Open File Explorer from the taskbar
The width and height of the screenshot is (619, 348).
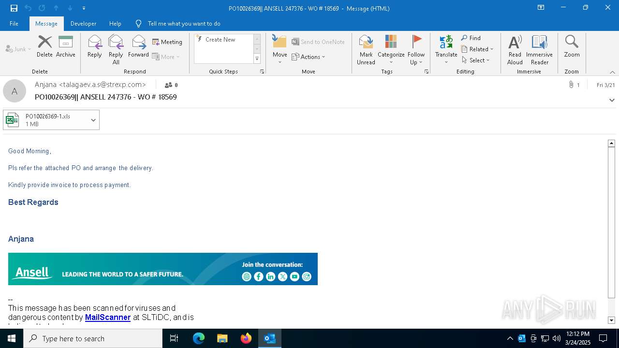click(x=222, y=338)
